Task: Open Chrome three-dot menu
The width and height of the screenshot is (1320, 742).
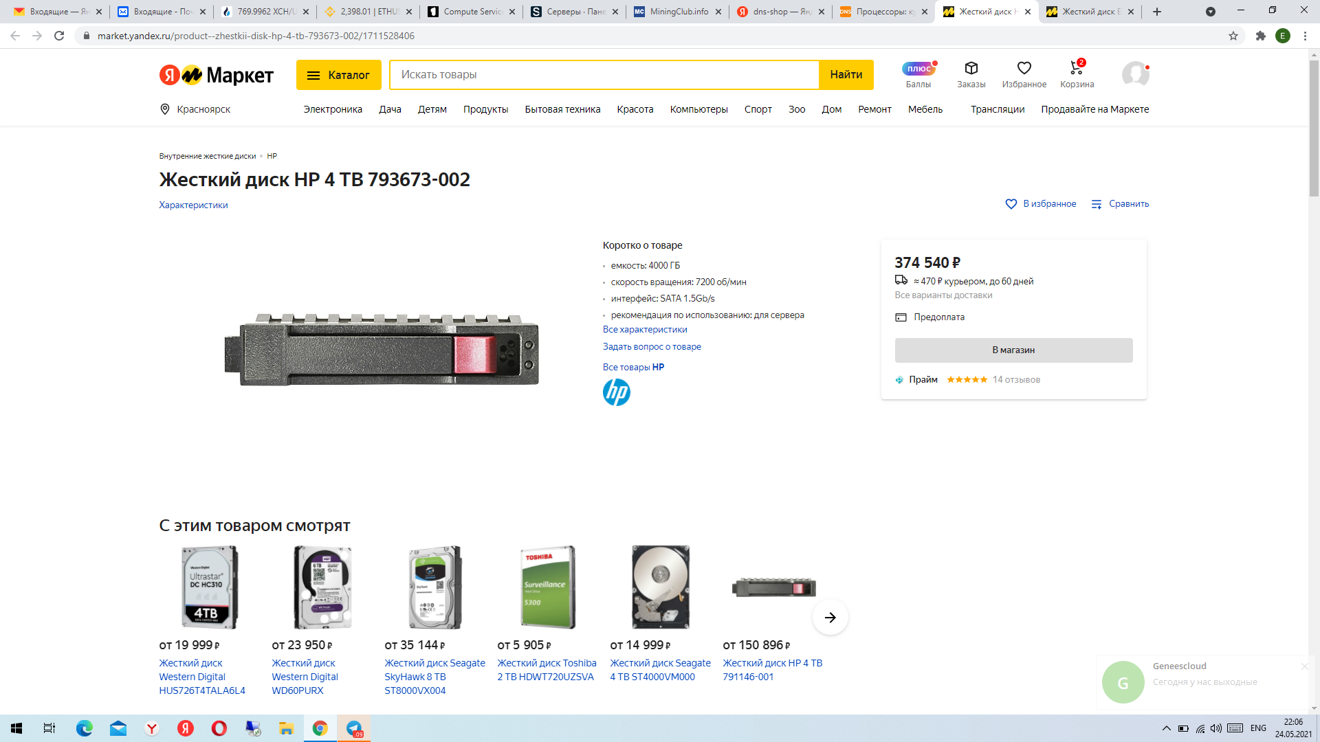Action: click(x=1305, y=36)
